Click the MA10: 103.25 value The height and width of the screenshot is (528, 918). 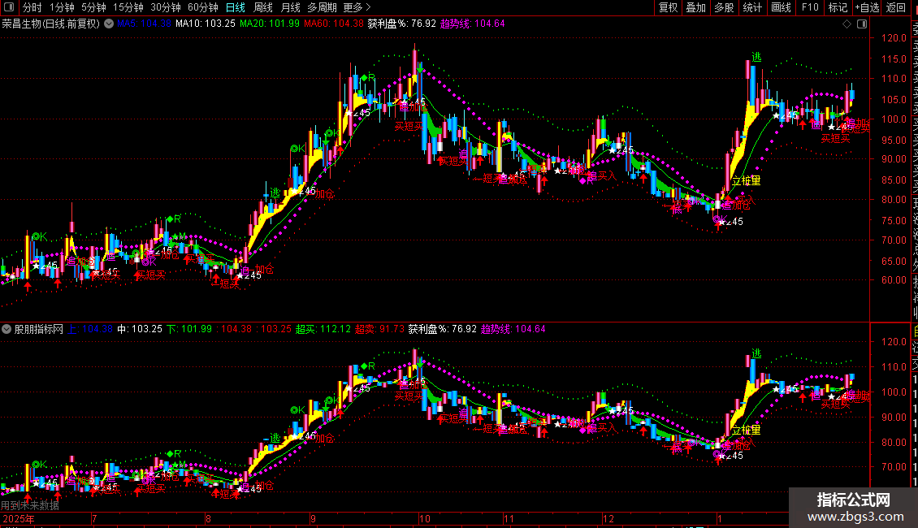(206, 24)
